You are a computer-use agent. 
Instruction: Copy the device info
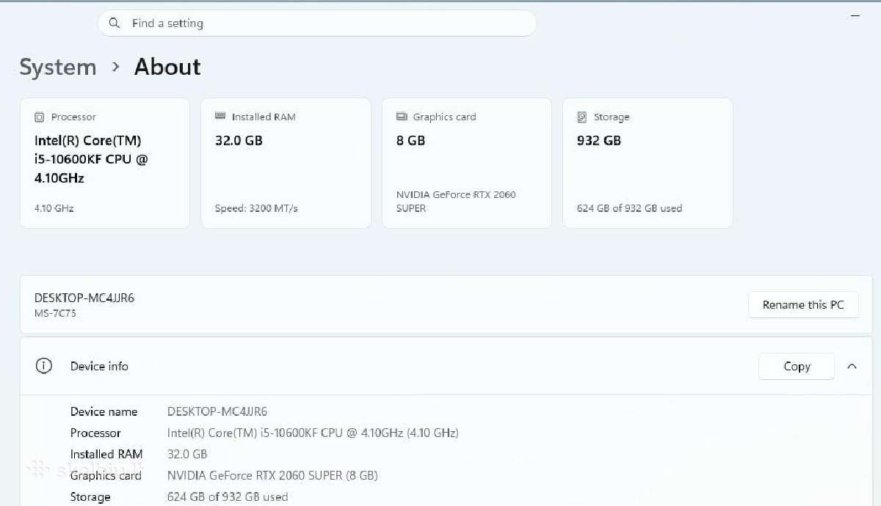797,367
